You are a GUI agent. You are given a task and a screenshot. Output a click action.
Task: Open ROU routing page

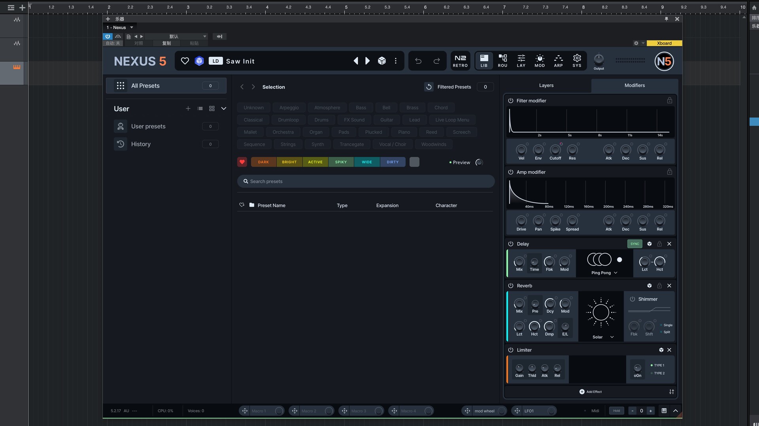(502, 61)
